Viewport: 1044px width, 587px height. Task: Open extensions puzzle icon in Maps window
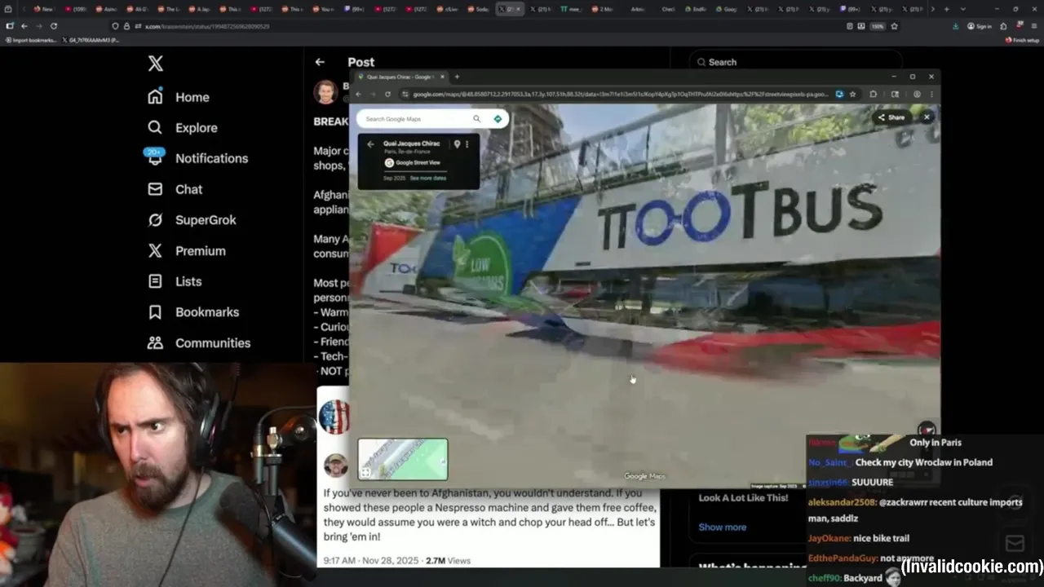[874, 94]
